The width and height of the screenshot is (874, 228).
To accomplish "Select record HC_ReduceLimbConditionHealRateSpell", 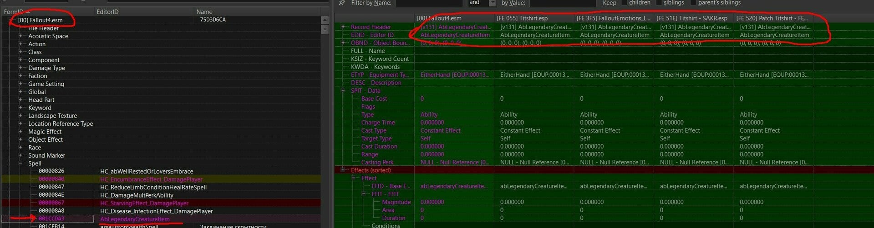I will (x=153, y=187).
